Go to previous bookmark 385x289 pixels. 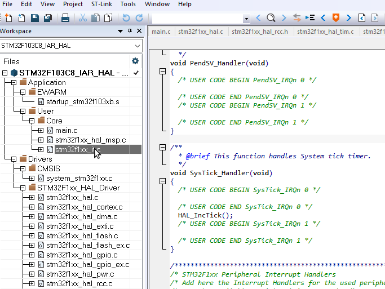point(323,18)
